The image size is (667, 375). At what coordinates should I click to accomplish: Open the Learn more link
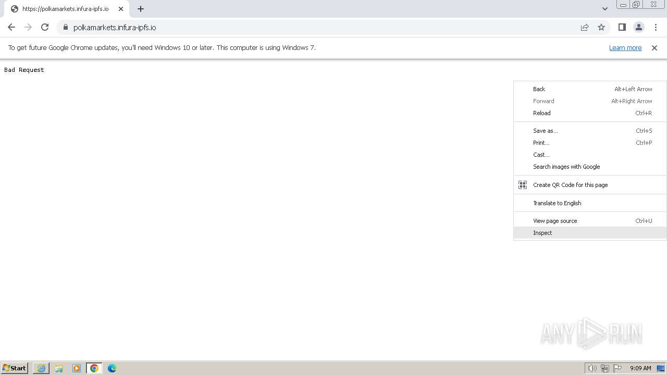click(x=625, y=48)
